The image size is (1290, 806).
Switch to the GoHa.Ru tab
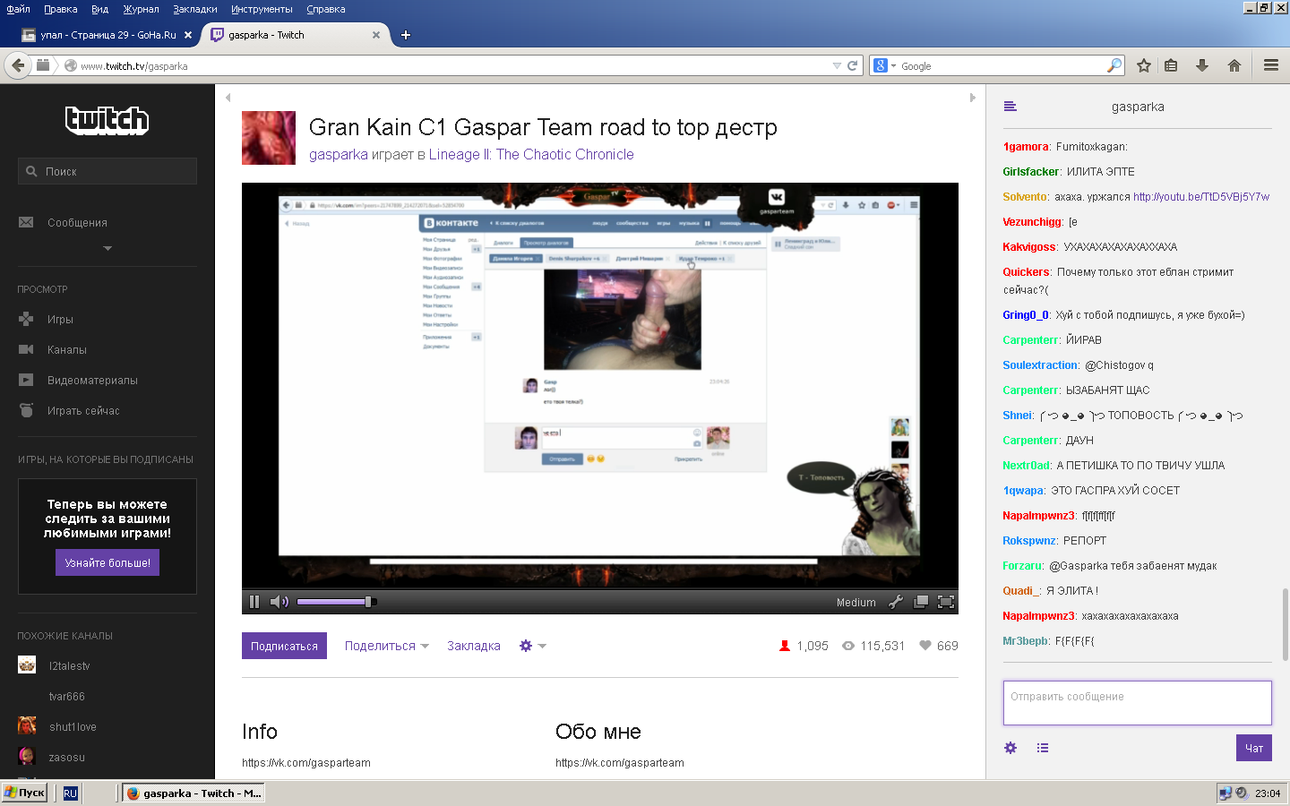tap(107, 35)
